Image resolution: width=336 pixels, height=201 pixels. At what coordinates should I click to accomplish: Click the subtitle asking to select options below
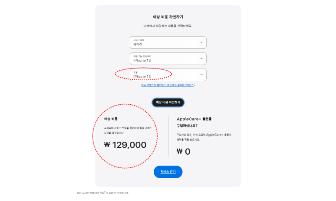pos(168,26)
